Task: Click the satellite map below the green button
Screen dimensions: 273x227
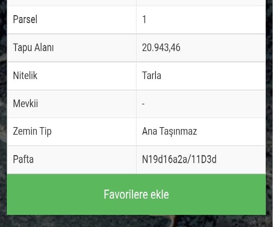Action: click(x=76, y=221)
